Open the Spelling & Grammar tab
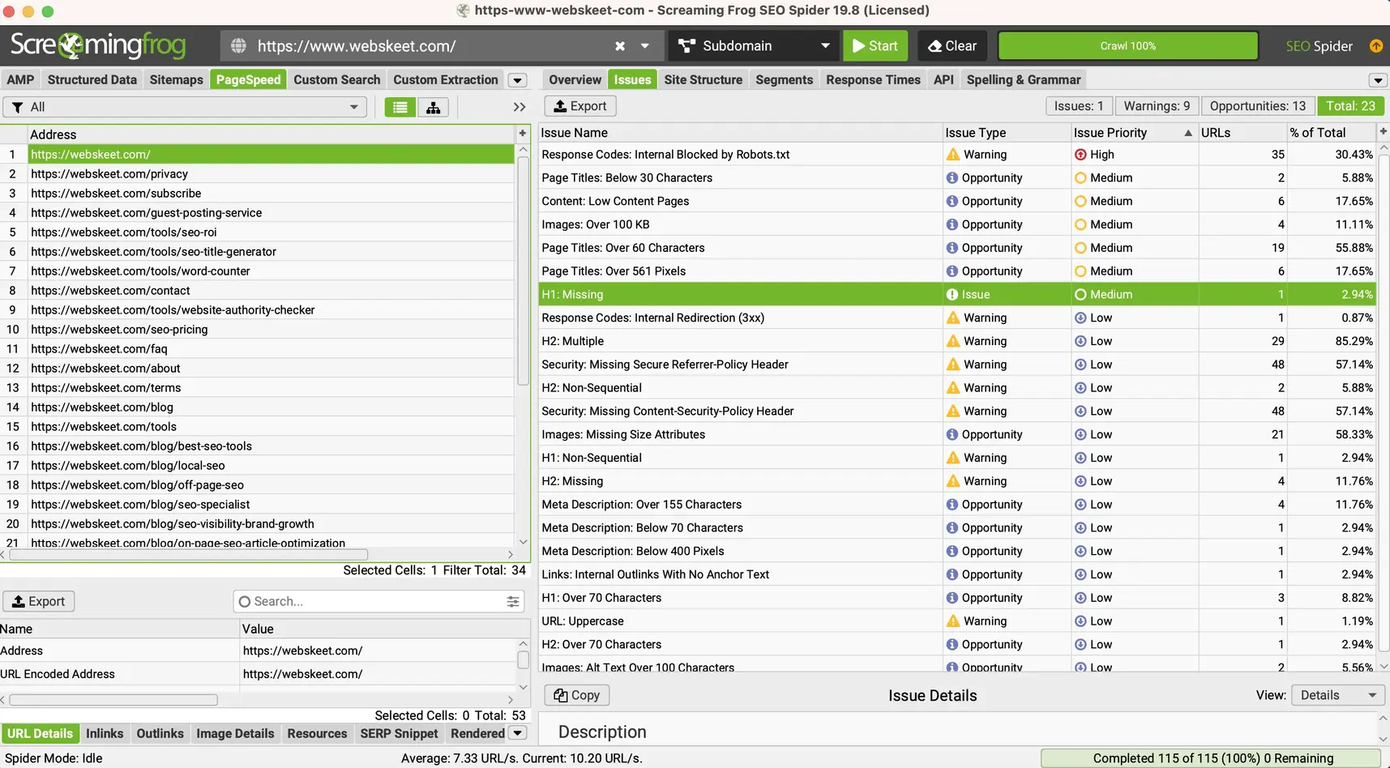Viewport: 1390px width, 768px height. point(1024,79)
